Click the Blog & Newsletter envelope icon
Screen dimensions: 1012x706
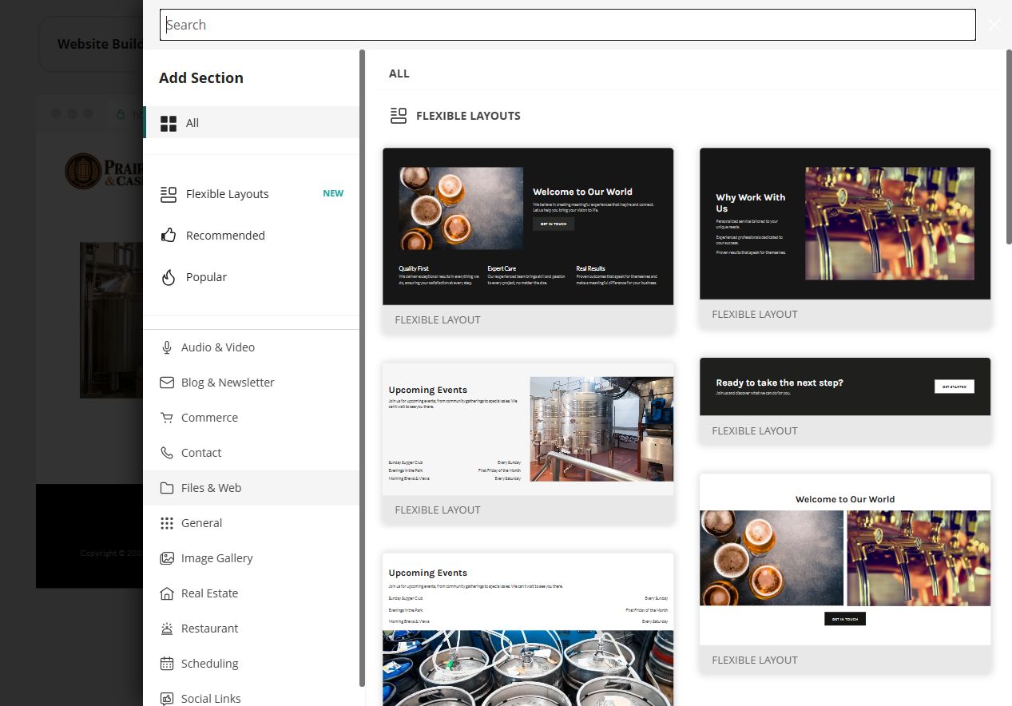pyautogui.click(x=167, y=383)
